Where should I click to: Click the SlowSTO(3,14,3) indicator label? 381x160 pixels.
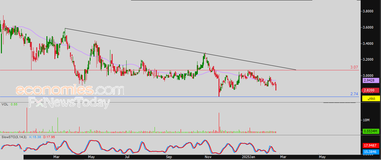click(x=14, y=137)
